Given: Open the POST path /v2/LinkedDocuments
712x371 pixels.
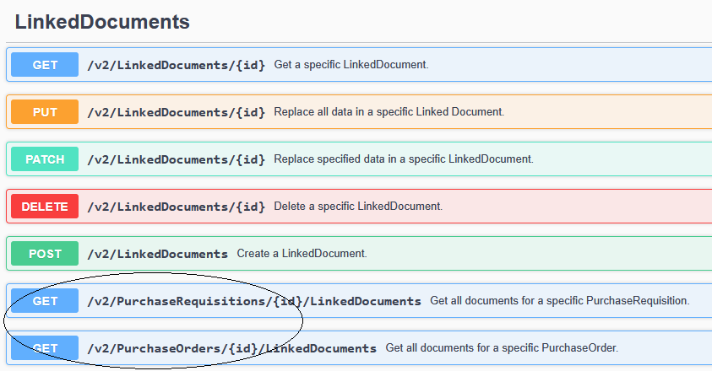Looking at the screenshot, I should (157, 254).
